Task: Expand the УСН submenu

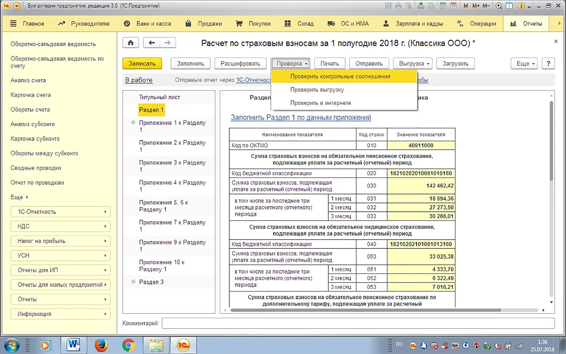Action: [x=60, y=255]
